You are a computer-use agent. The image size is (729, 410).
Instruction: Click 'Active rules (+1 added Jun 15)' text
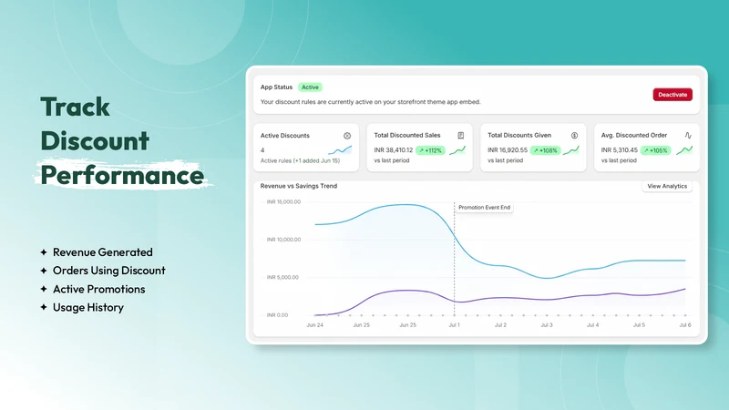[x=300, y=161]
